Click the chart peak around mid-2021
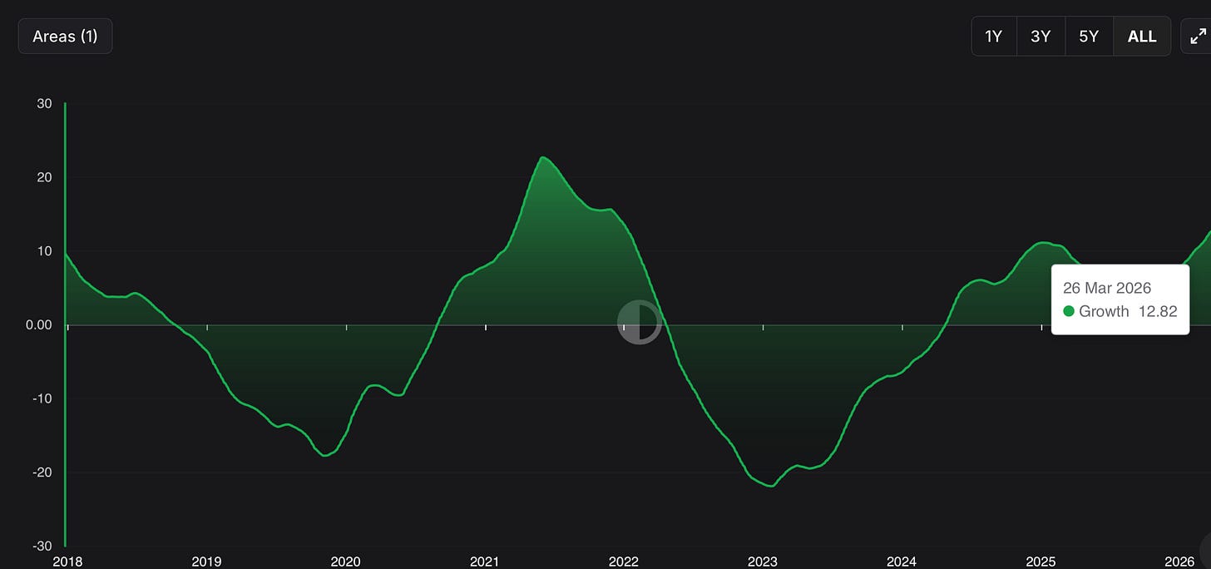This screenshot has width=1211, height=569. [544, 157]
